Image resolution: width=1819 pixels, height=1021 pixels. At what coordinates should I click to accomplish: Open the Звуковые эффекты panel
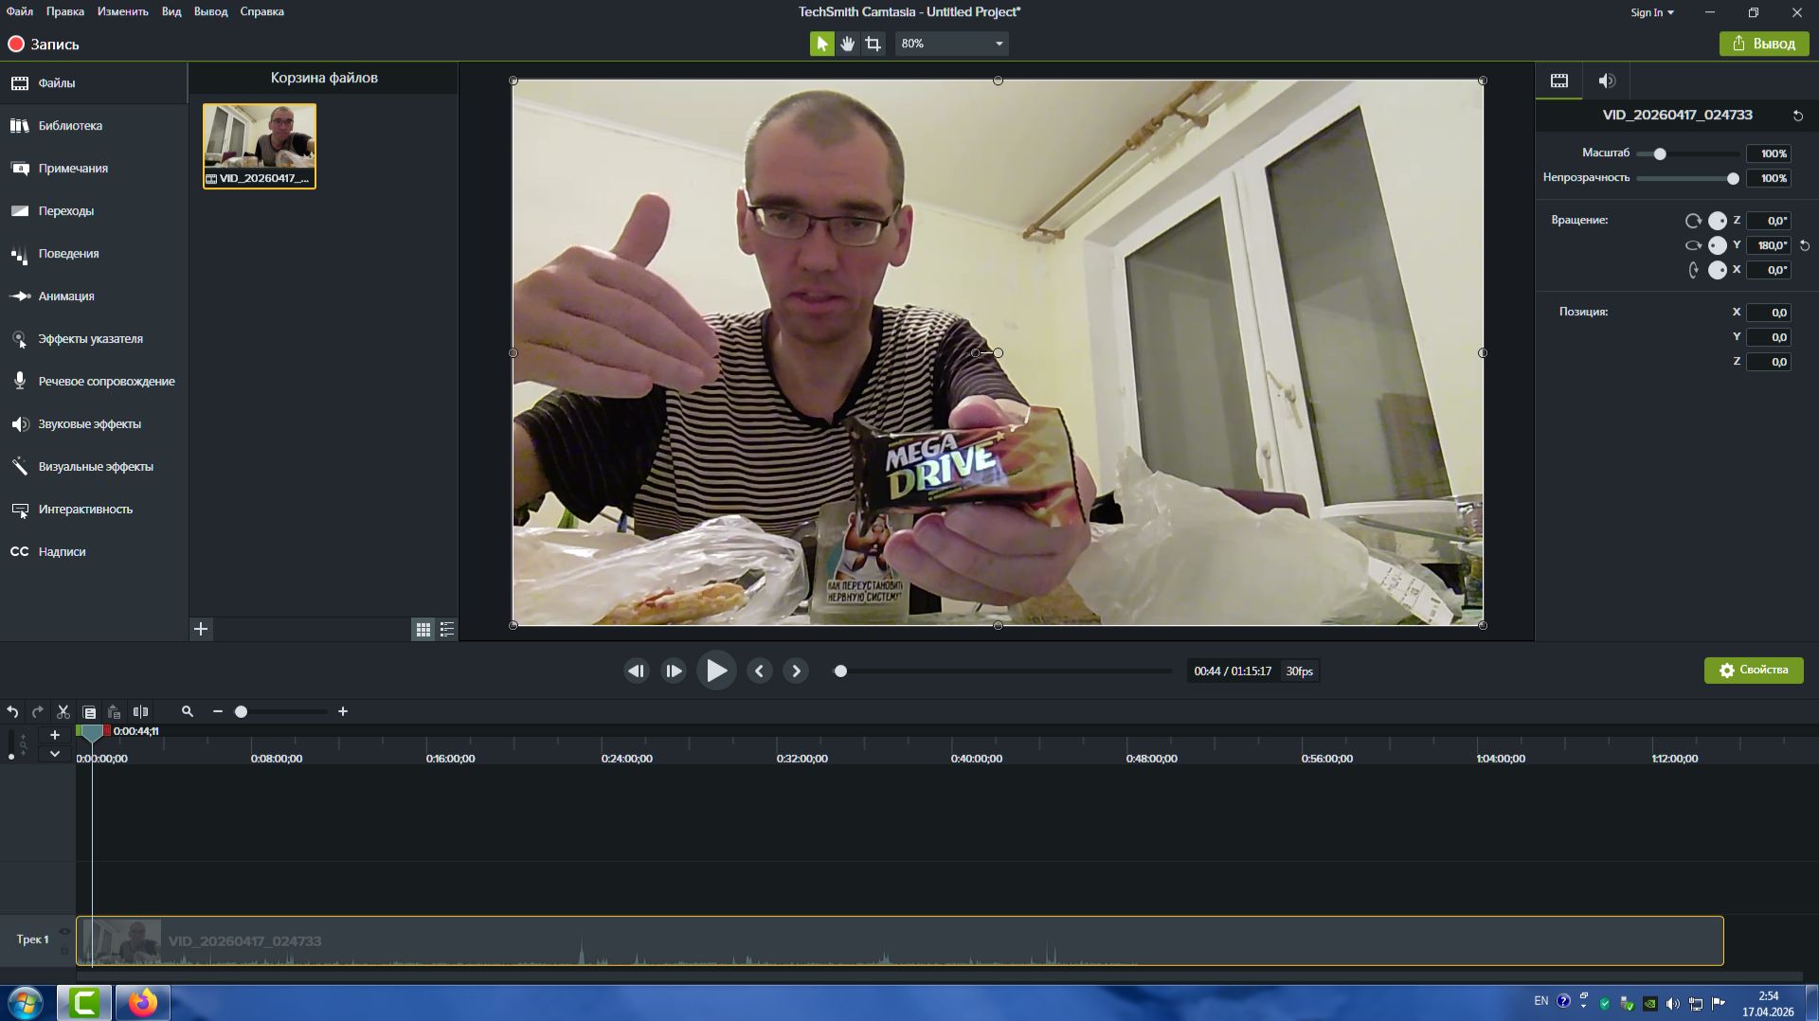[94, 424]
